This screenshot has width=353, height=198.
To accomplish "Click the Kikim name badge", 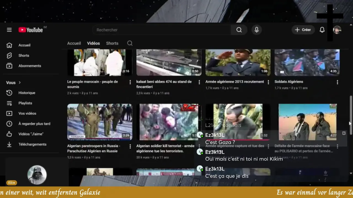I will (x=12, y=183).
